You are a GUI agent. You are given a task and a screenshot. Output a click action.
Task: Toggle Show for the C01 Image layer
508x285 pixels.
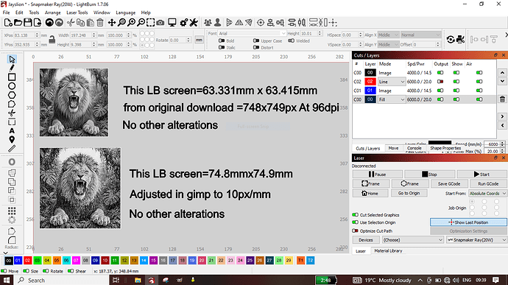[456, 91]
